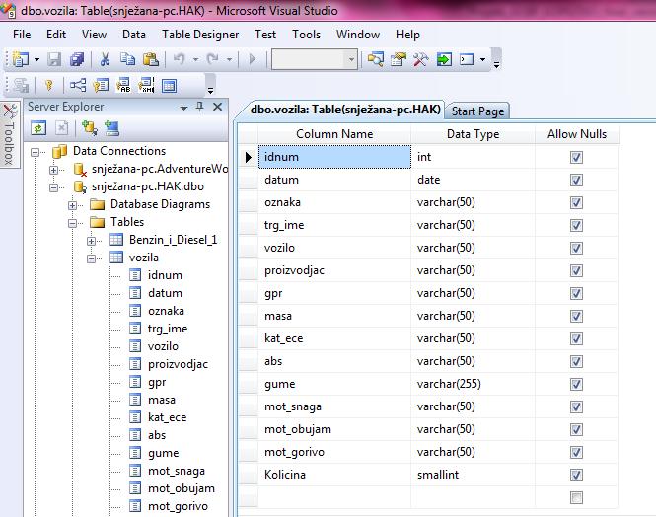Open the solution configurations combo box
Screen dimensions: 656x517
click(315, 59)
